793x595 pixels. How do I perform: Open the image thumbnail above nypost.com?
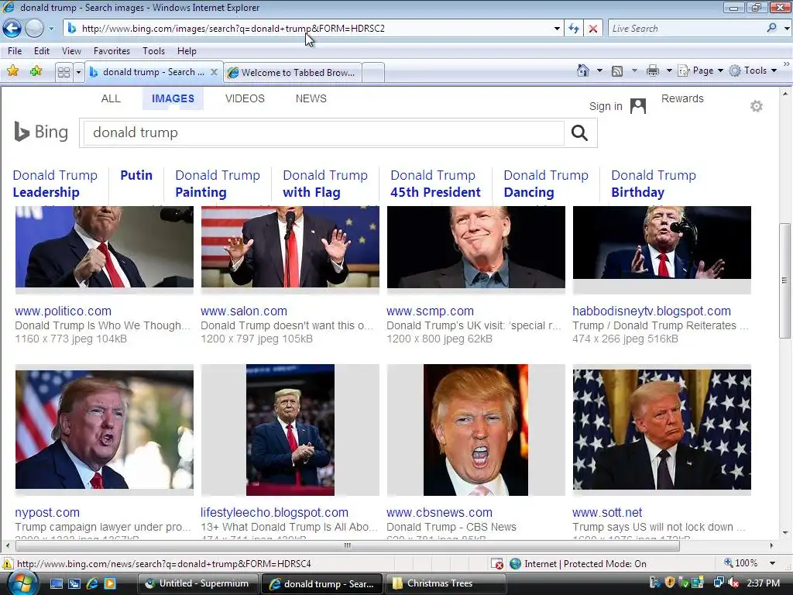click(x=105, y=429)
